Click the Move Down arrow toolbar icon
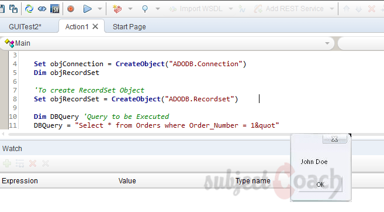This screenshot has width=384, height=212. tap(358, 9)
